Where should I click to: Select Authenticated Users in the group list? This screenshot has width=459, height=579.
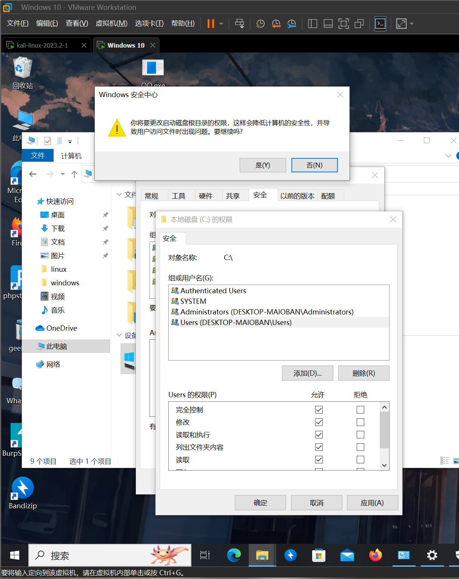213,291
